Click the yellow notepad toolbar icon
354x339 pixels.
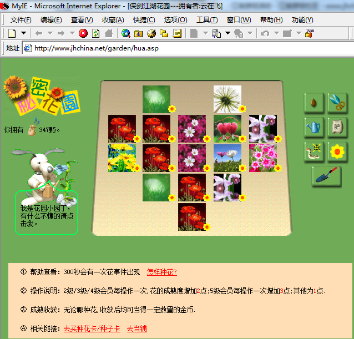coord(177,33)
